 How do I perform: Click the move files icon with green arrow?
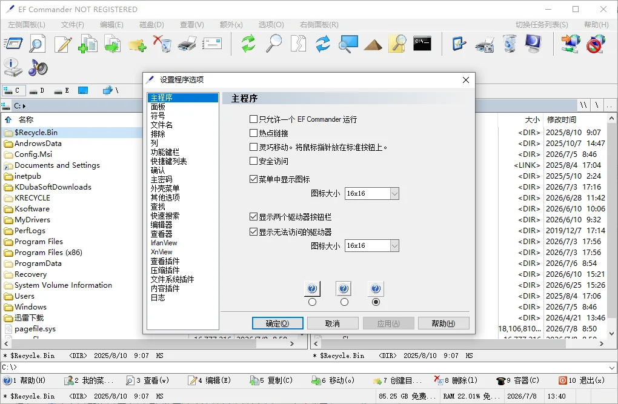point(113,44)
